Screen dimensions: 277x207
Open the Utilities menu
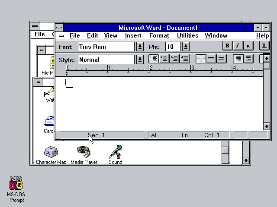(x=187, y=36)
